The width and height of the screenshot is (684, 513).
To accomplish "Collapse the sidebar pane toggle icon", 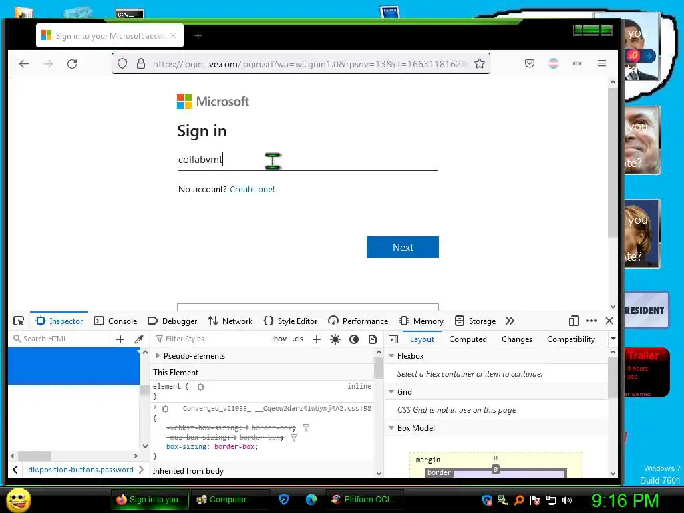I will point(393,339).
